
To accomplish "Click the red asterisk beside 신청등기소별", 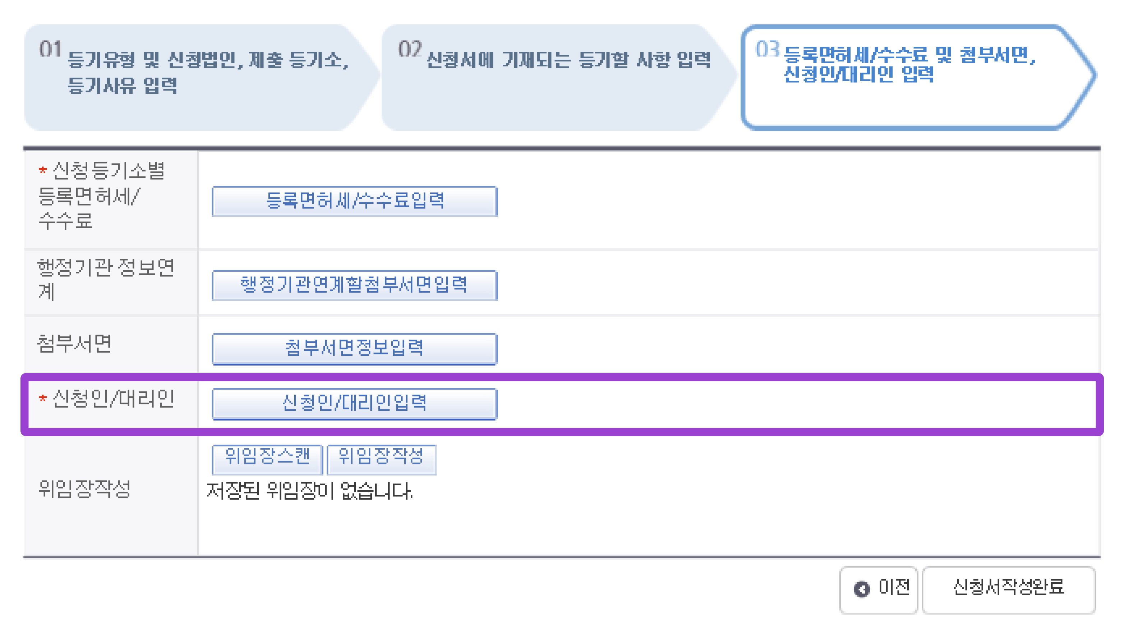I will [x=42, y=170].
